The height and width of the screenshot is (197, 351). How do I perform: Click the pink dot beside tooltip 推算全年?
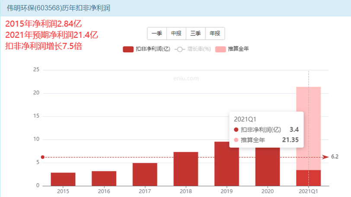[236, 140]
